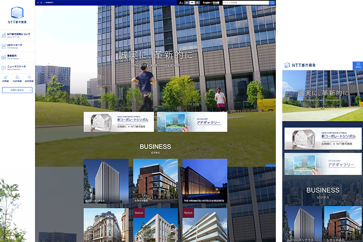Click the News Releases speech bubble icon

(4, 68)
